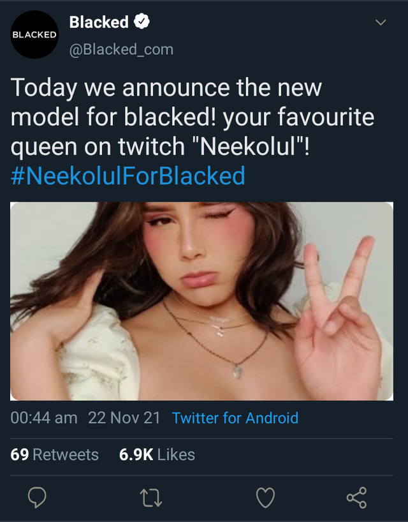Viewport: 408px width, 522px height.
Task: Tap the retweet arrows icon
Action: (152, 497)
